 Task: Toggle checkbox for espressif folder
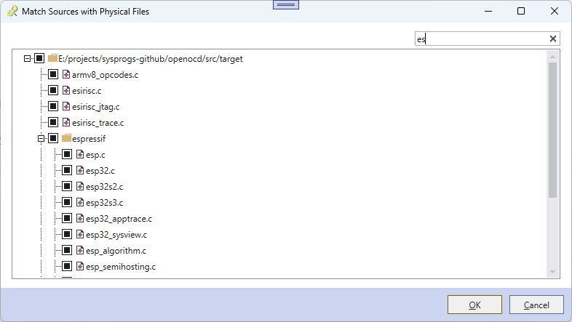coord(53,138)
